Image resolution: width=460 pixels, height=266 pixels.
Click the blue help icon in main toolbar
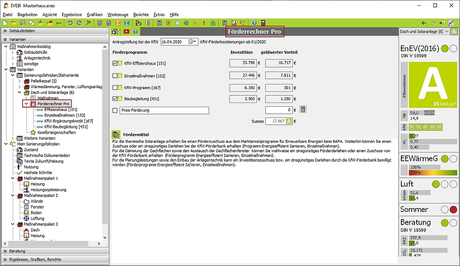(254, 23)
